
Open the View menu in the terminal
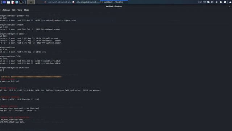point(20,10)
